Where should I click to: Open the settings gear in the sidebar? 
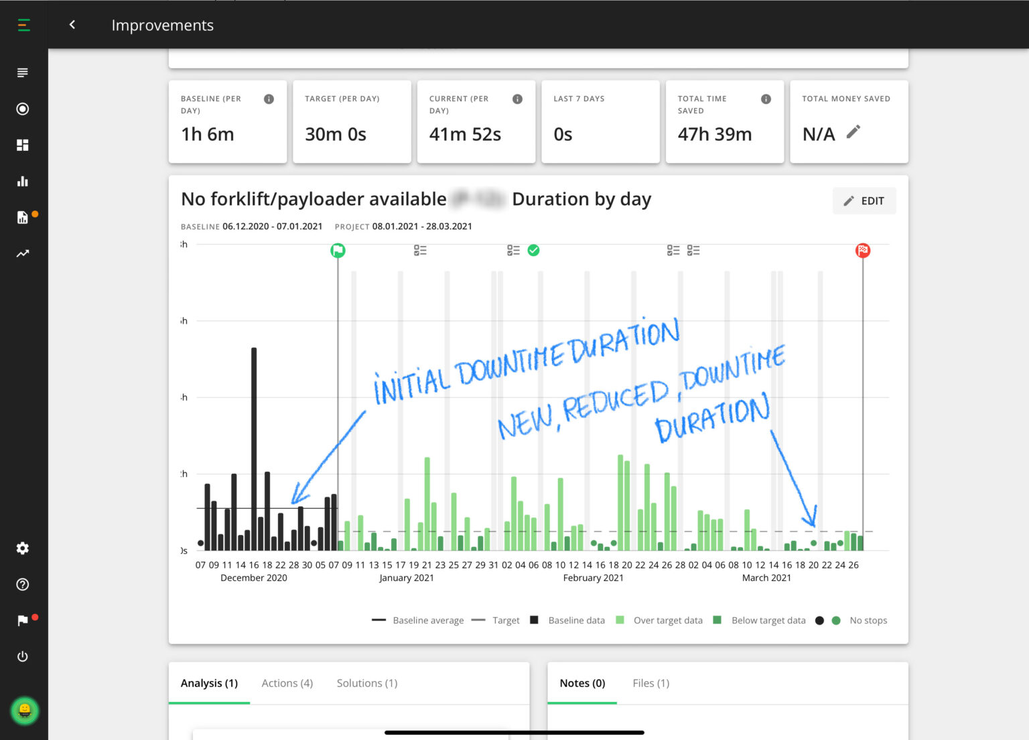pyautogui.click(x=23, y=548)
